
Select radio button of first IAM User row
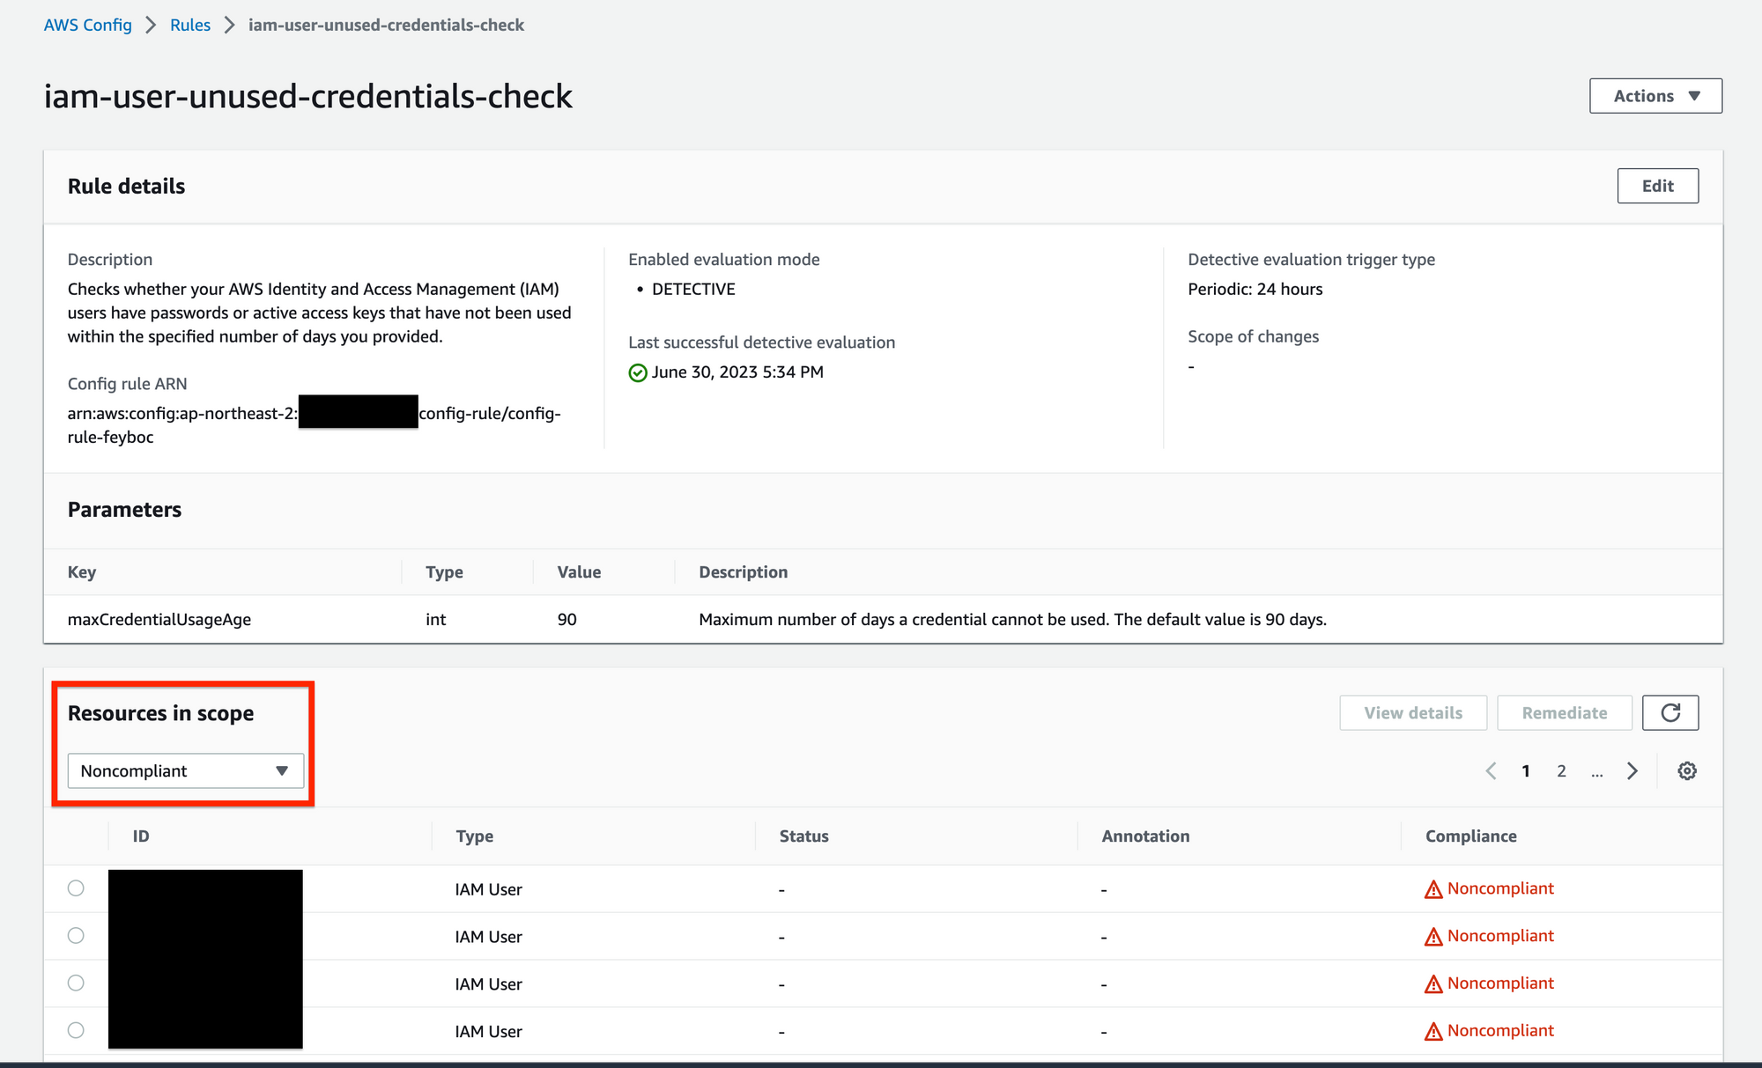[76, 888]
